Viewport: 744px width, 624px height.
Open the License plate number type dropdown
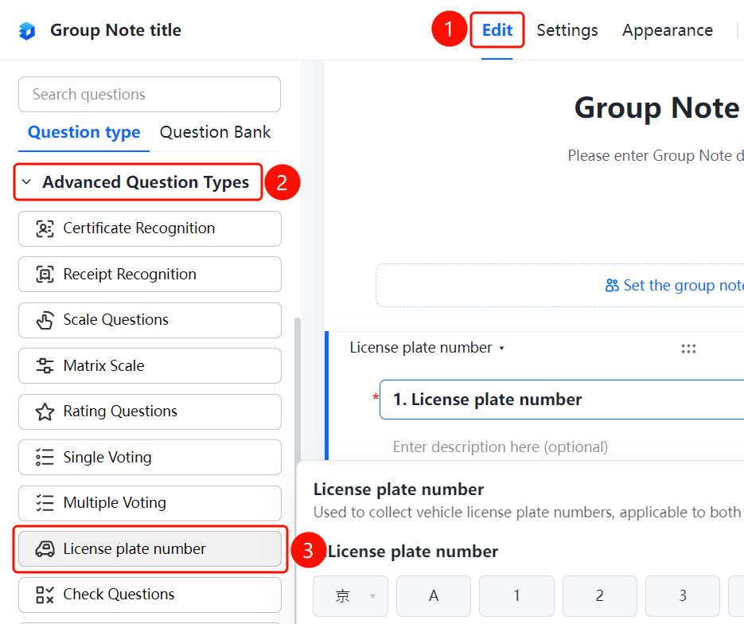click(x=427, y=348)
